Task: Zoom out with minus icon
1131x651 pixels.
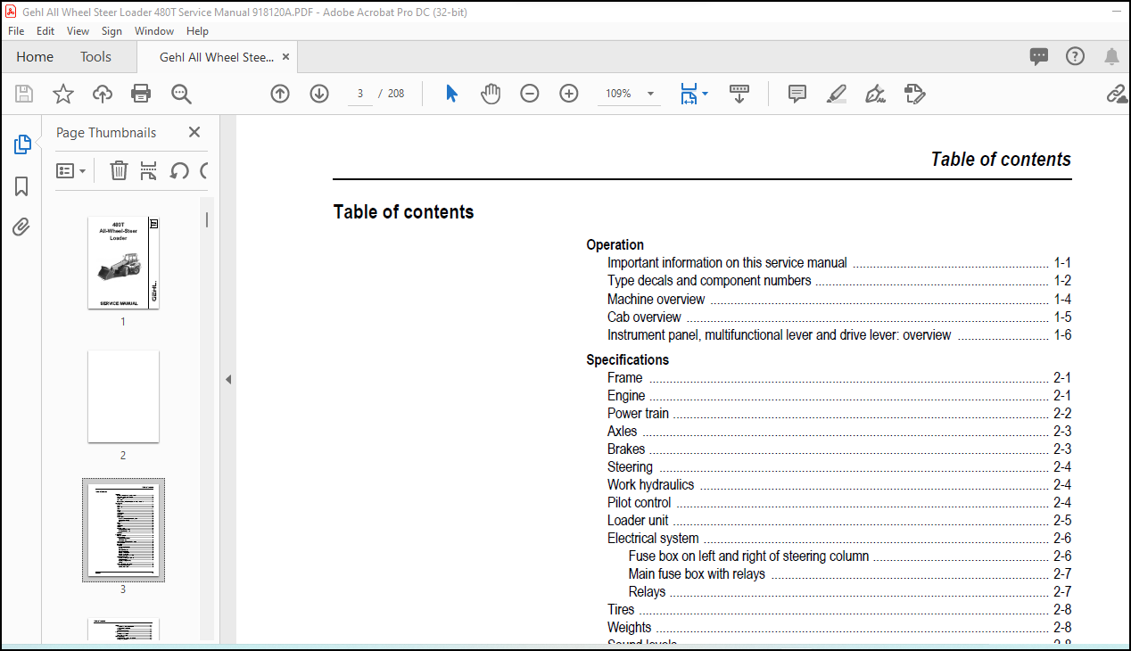Action: pos(530,94)
